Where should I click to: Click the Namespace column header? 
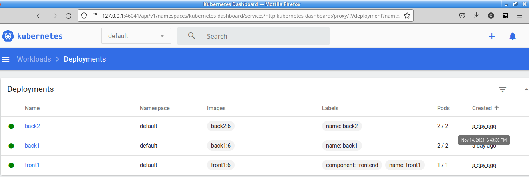click(155, 108)
